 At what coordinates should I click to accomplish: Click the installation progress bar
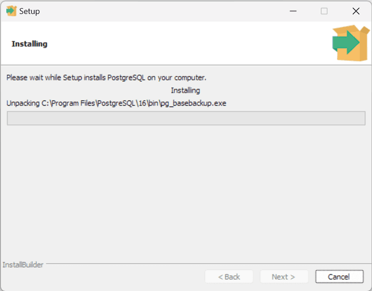click(x=186, y=118)
